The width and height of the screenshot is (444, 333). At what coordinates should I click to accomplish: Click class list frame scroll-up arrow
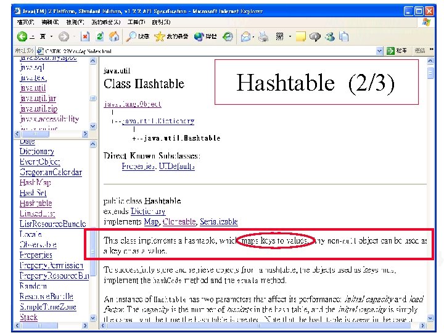93,144
